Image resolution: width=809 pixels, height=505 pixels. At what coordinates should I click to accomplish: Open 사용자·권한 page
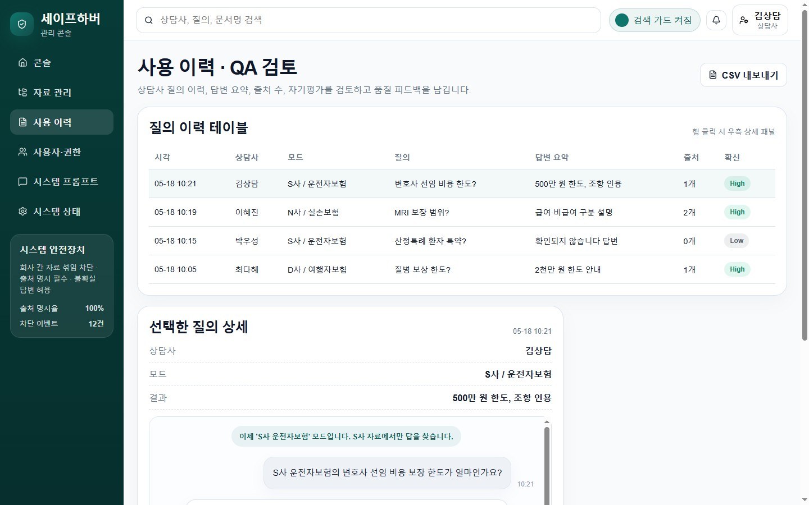click(62, 151)
